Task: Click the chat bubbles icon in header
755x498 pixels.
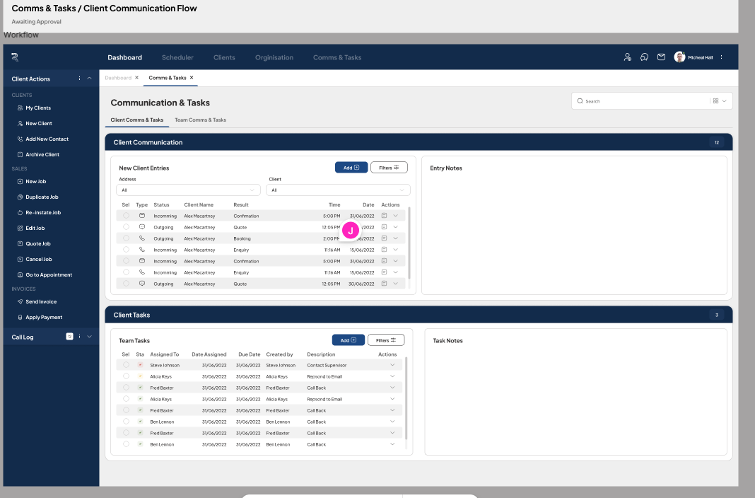Action: (x=644, y=57)
